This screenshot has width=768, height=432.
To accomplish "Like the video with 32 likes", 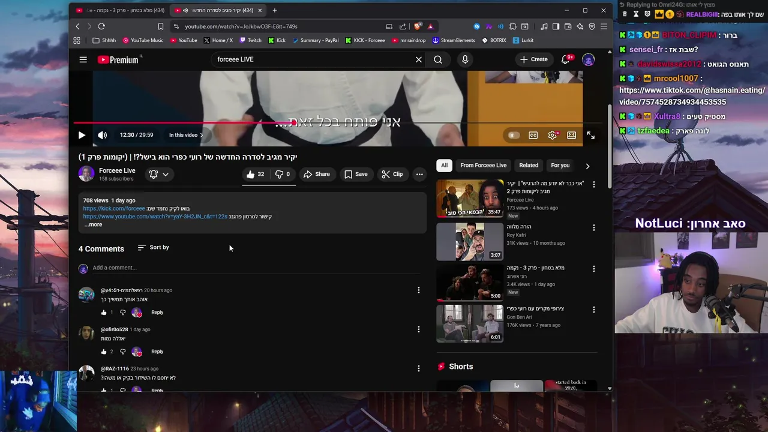I will coord(255,174).
